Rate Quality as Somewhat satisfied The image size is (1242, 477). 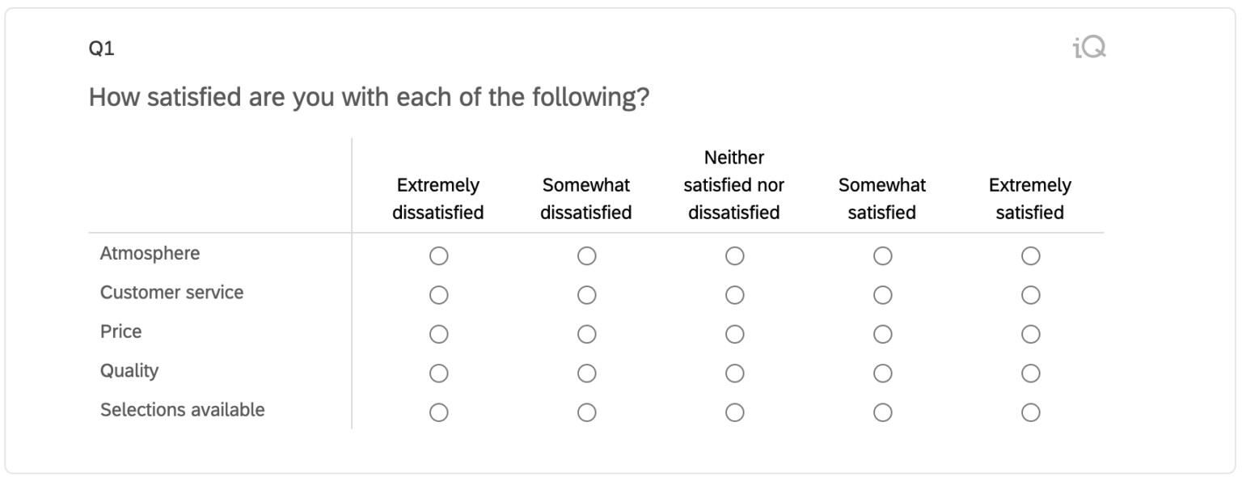tap(882, 374)
